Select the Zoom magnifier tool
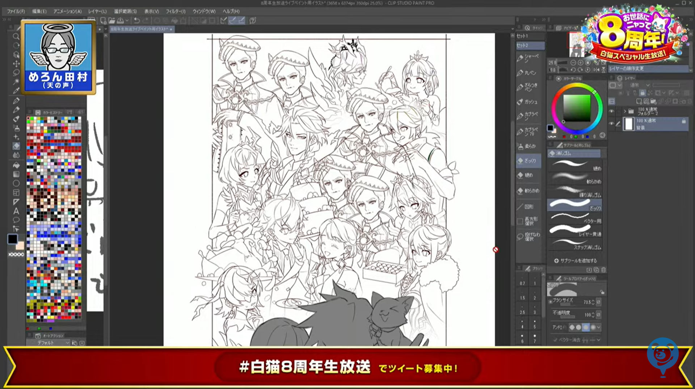The image size is (695, 389). (16, 37)
